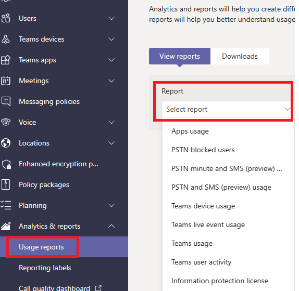Collapse the Analytics & reports chevron

pyautogui.click(x=111, y=226)
